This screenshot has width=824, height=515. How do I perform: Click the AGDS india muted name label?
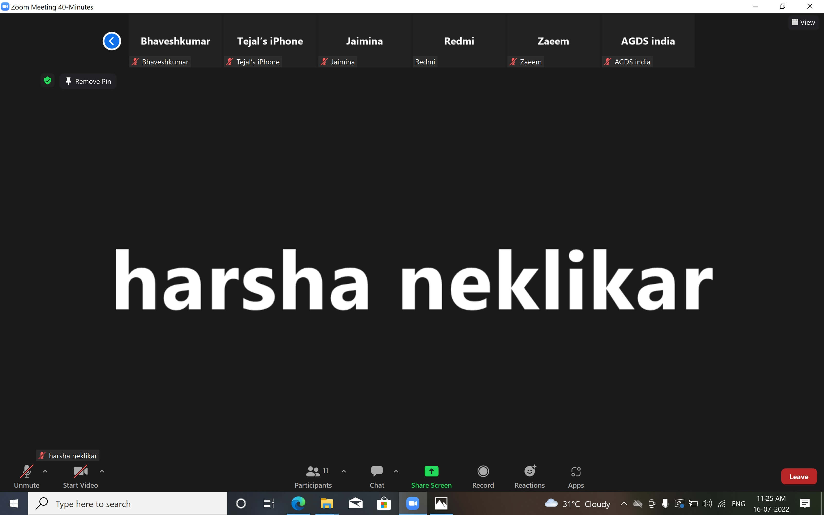coord(627,62)
